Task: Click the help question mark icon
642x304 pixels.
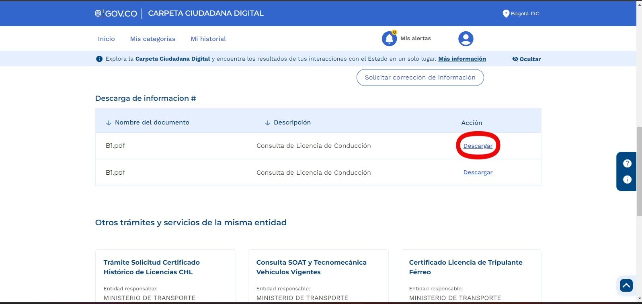Action: tap(627, 163)
